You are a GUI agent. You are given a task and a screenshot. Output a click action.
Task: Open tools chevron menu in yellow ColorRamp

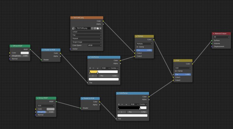tap(98, 68)
